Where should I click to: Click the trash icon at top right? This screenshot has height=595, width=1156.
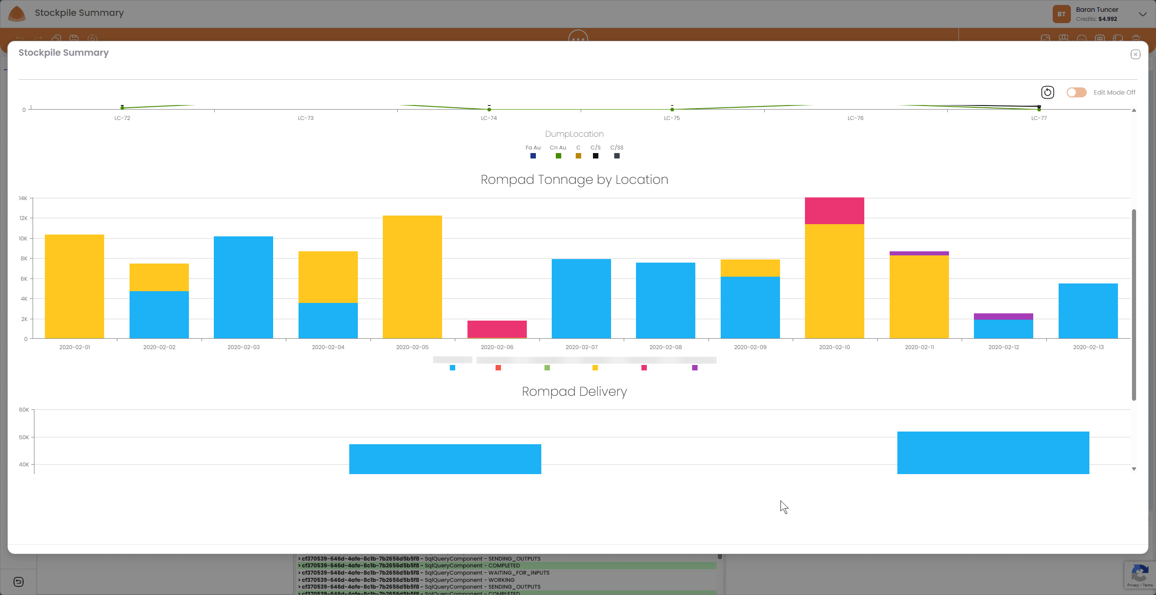tap(1136, 38)
